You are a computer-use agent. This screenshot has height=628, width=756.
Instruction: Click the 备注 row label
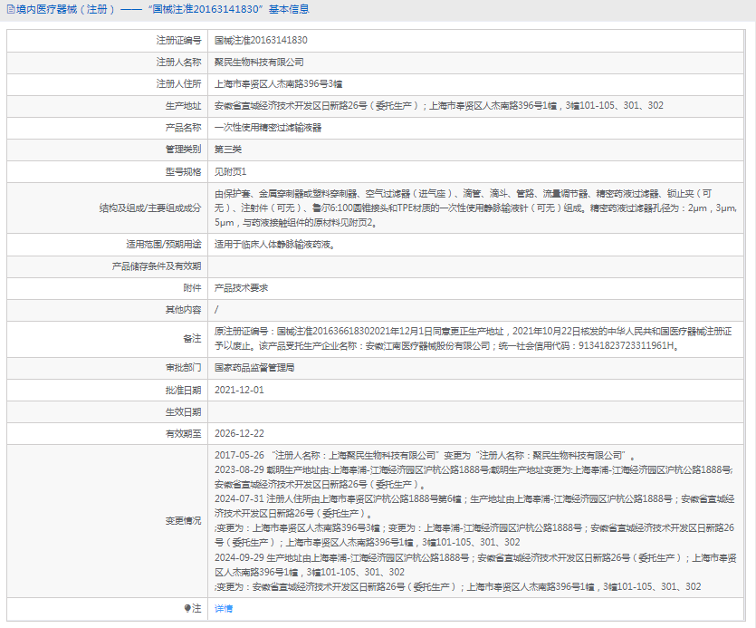point(192,338)
